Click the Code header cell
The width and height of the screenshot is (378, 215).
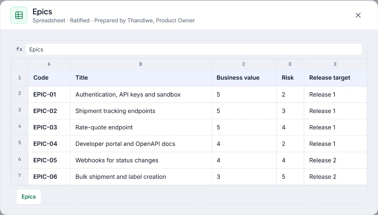49,78
